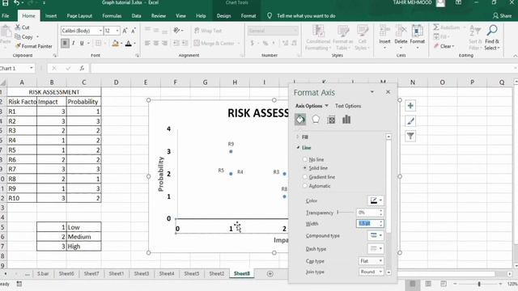Select the Automatic line radio option
This screenshot has height=291, width=518.
pos(304,186)
